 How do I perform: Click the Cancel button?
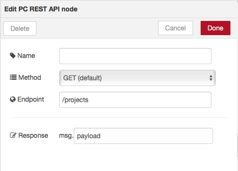pyautogui.click(x=176, y=28)
